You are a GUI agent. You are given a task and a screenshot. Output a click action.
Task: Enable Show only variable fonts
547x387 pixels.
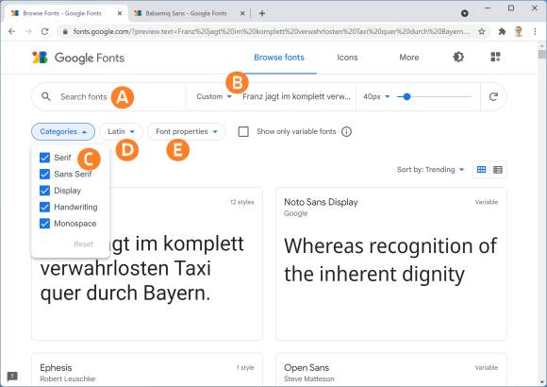[243, 132]
